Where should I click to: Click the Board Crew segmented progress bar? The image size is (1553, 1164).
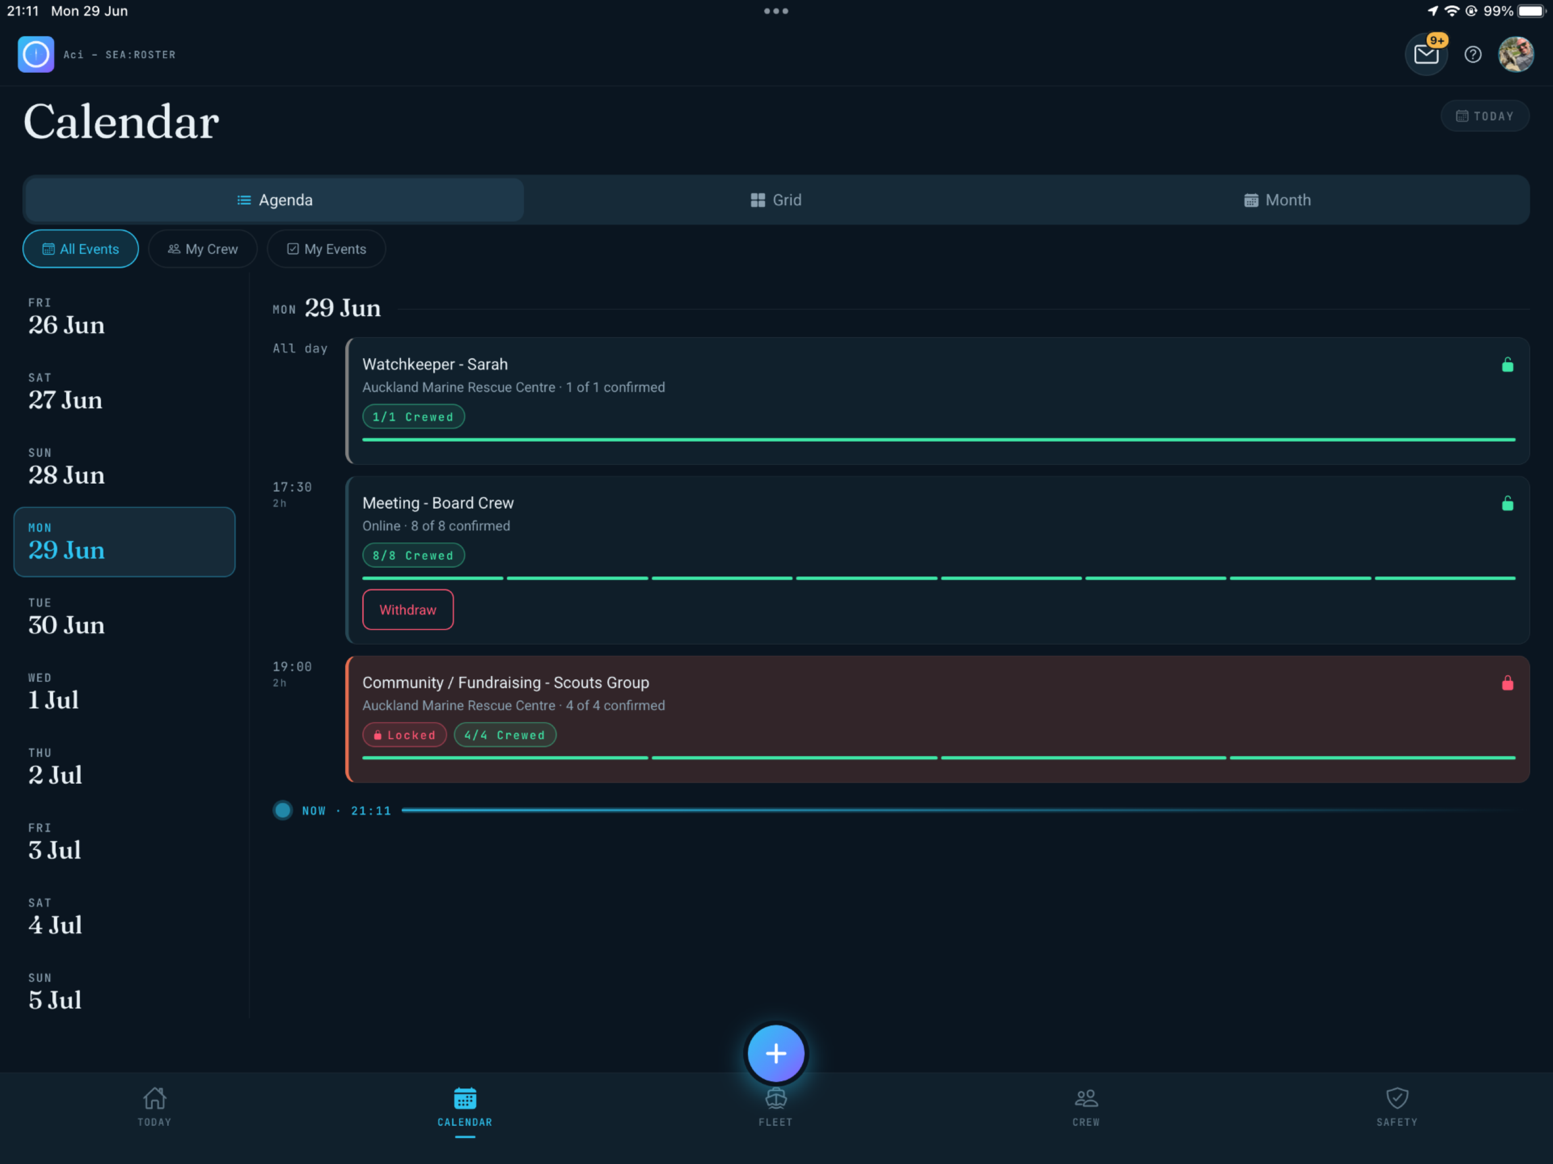tap(939, 579)
